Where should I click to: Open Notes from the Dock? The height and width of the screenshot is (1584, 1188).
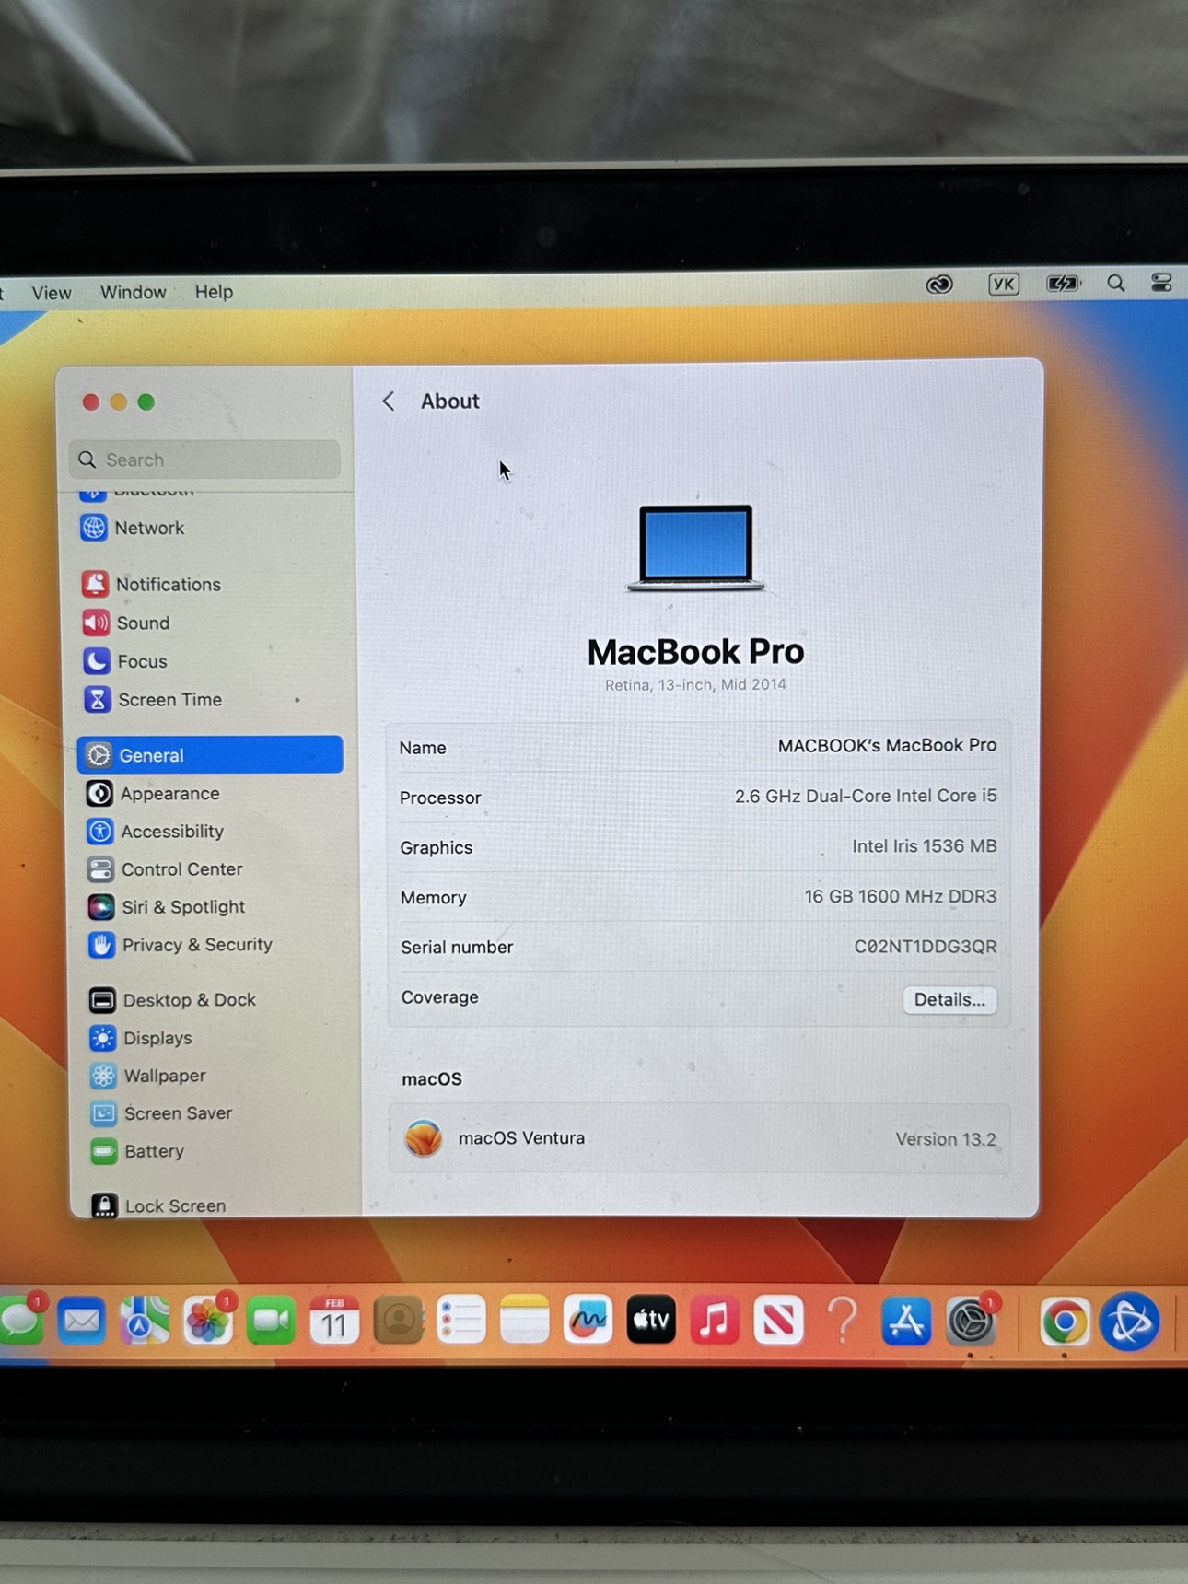click(x=525, y=1321)
